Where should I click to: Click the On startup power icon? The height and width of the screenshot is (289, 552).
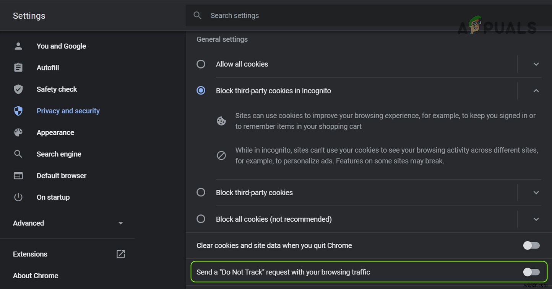click(18, 198)
